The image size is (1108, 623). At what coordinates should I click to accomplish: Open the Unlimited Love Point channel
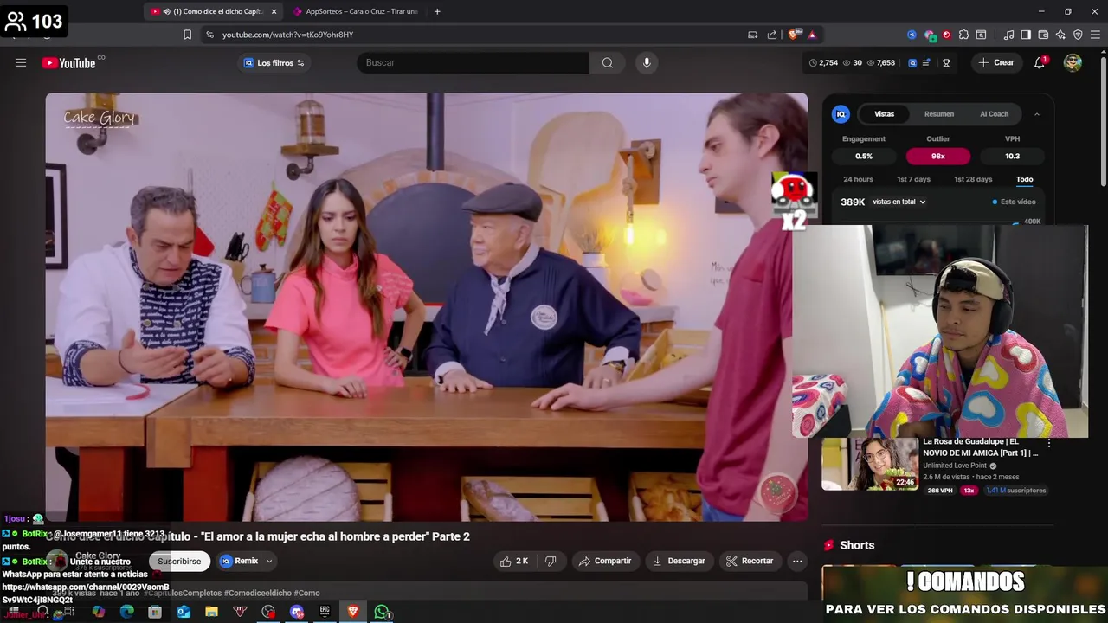click(955, 466)
